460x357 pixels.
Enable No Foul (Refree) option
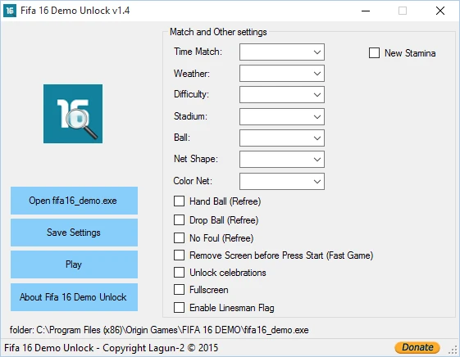[179, 237]
